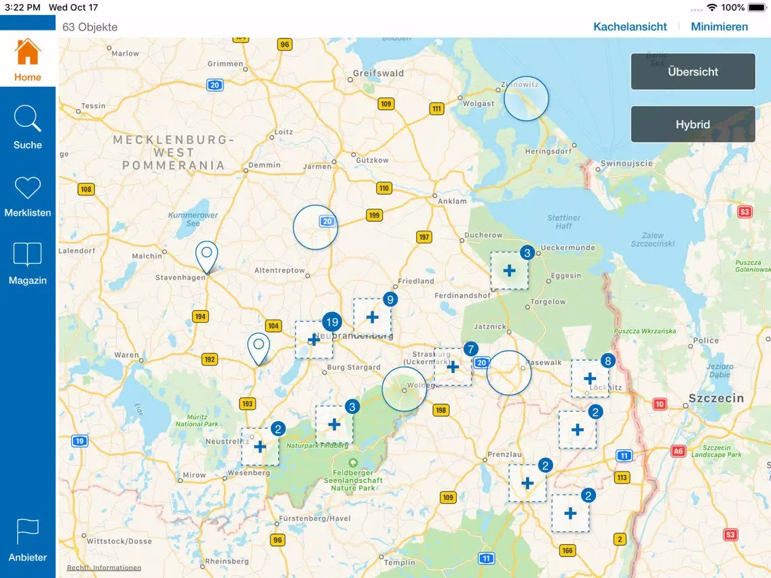Tap the Wittstock/Dosse label
The image size is (771, 578).
point(119,541)
